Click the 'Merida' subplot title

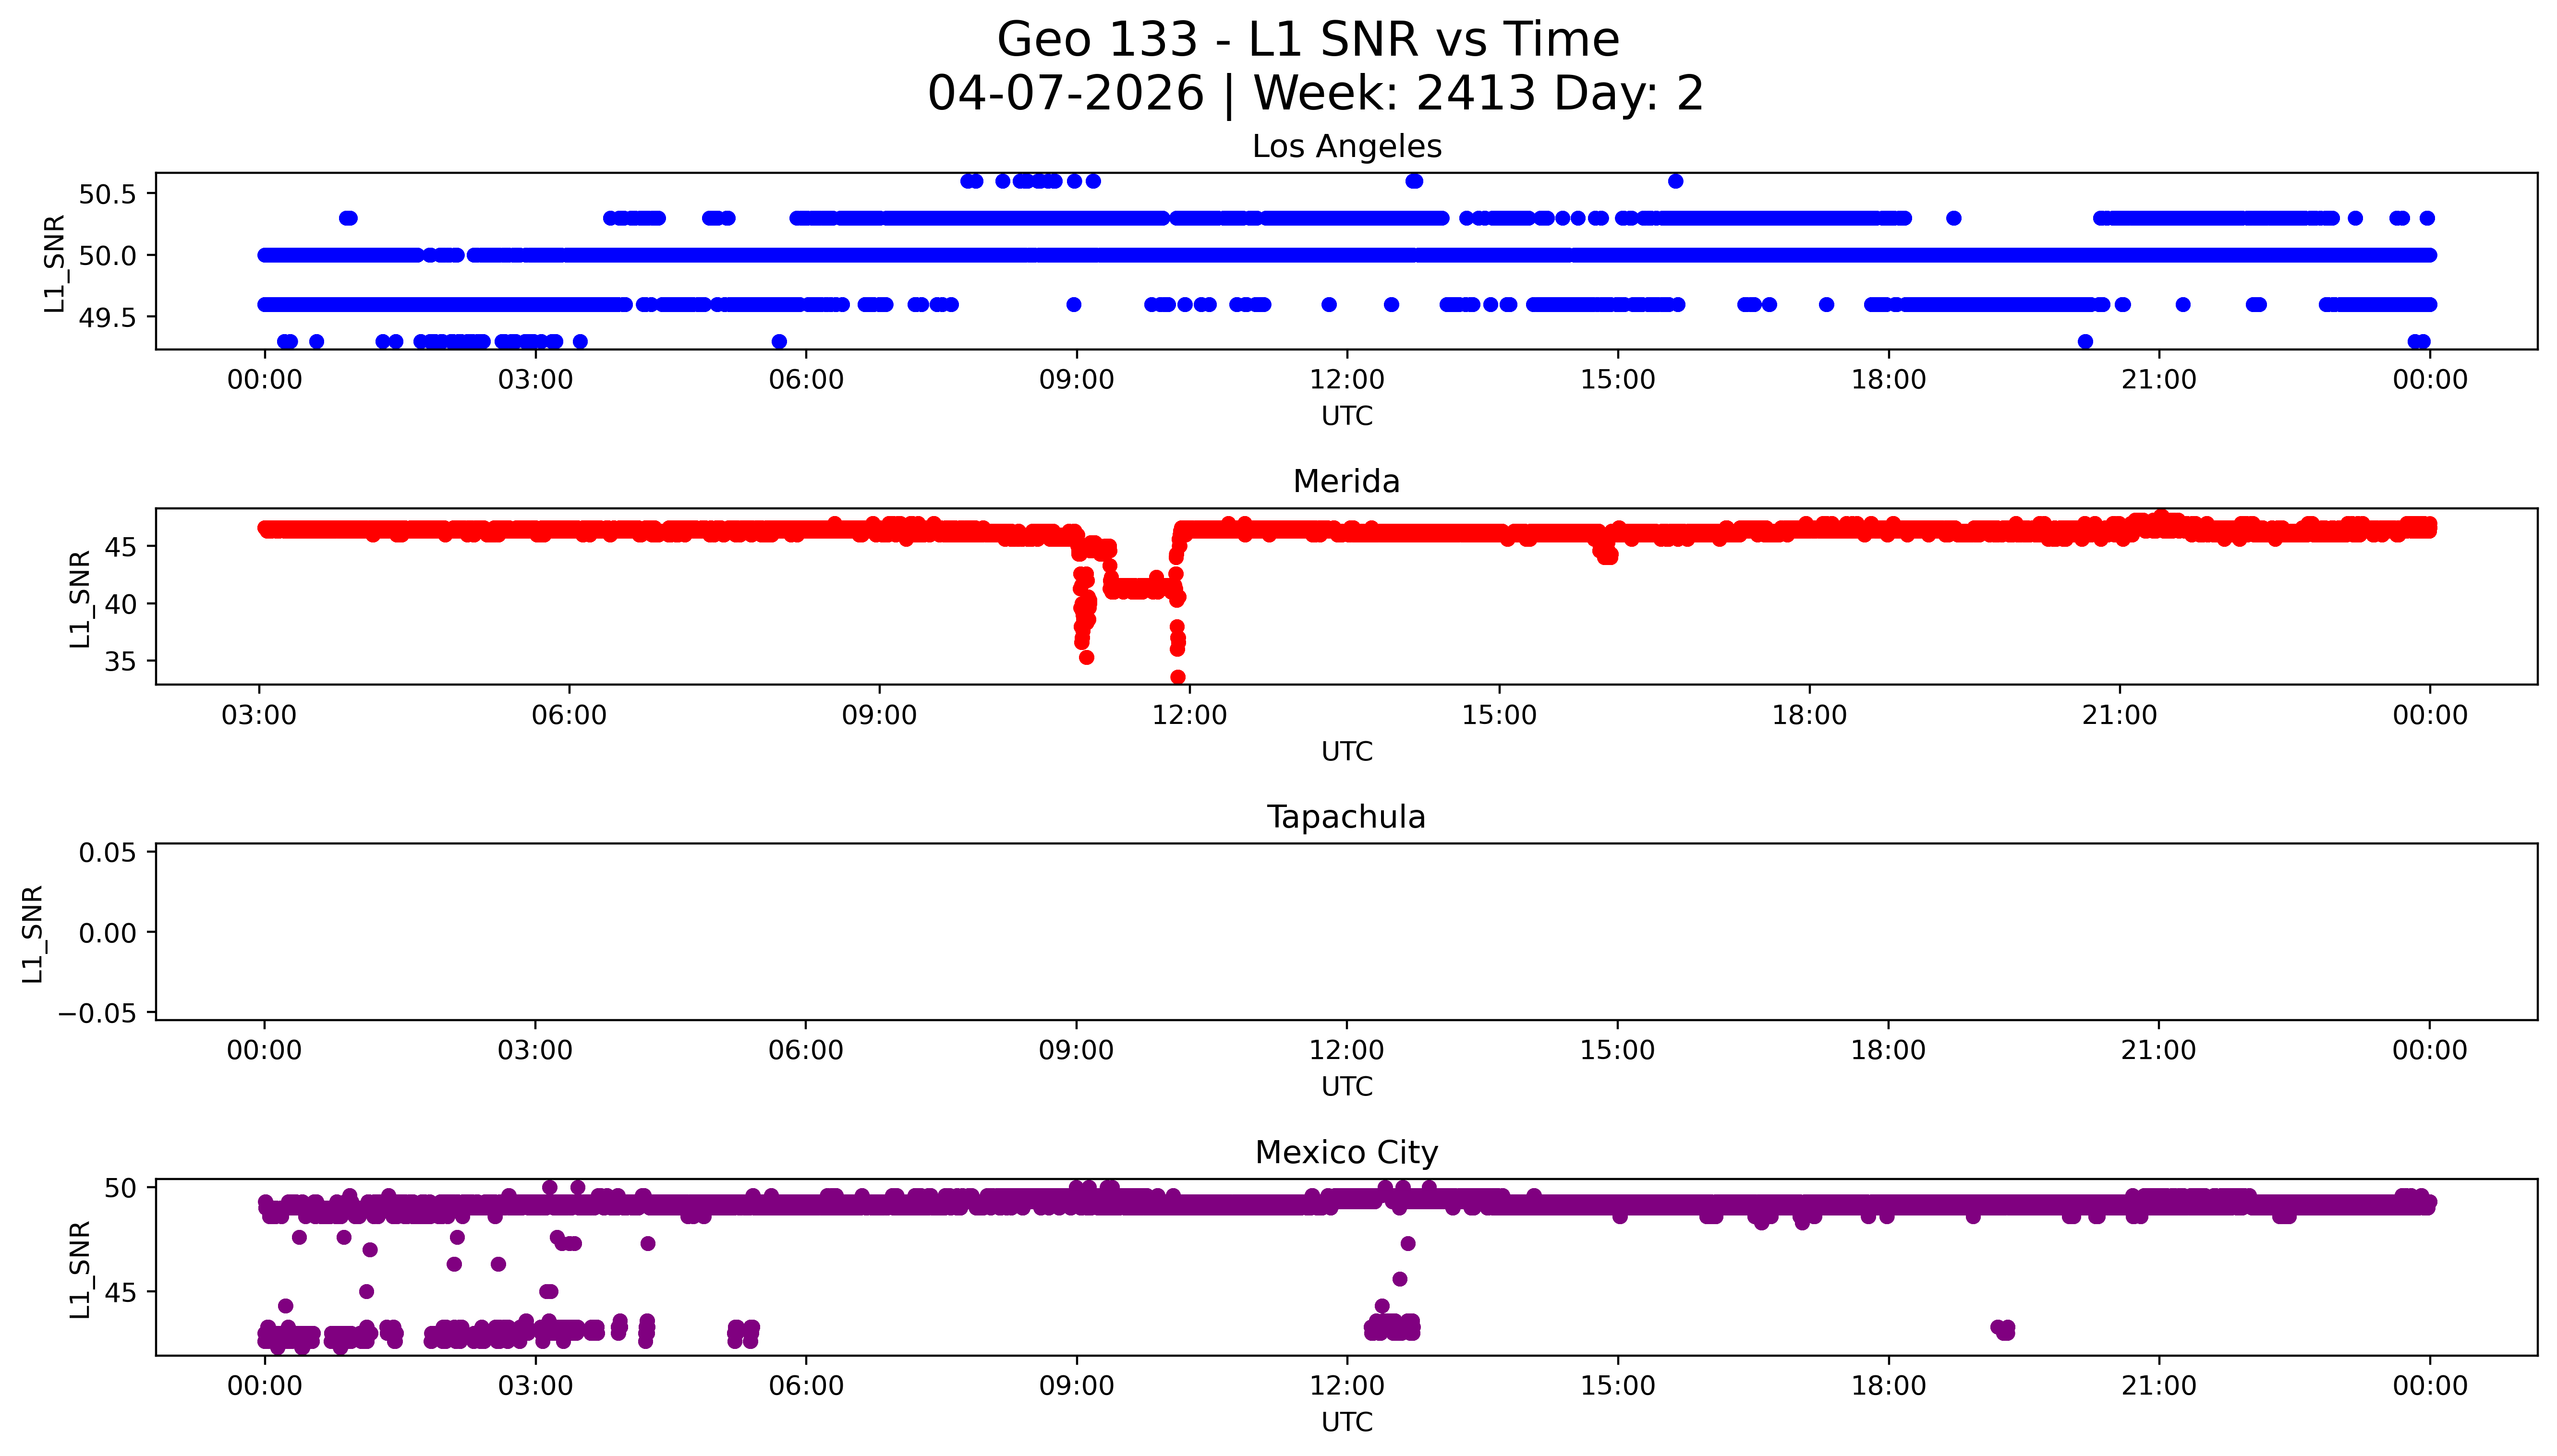coord(1346,482)
